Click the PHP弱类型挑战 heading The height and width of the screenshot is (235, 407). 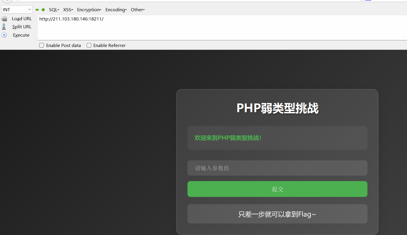click(277, 108)
